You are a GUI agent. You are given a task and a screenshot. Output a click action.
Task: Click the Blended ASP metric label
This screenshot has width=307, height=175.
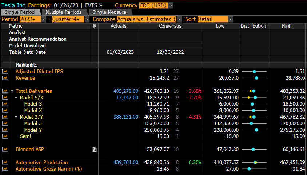tap(30, 149)
